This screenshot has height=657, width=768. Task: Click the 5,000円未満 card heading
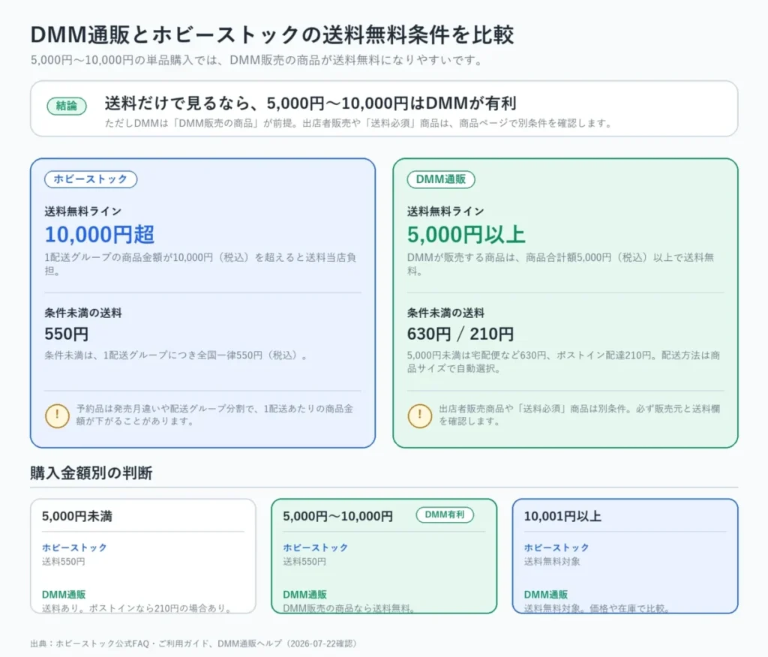tap(77, 517)
